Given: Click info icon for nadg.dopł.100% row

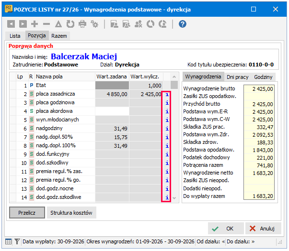Looking at the screenshot, I should (x=167, y=146).
